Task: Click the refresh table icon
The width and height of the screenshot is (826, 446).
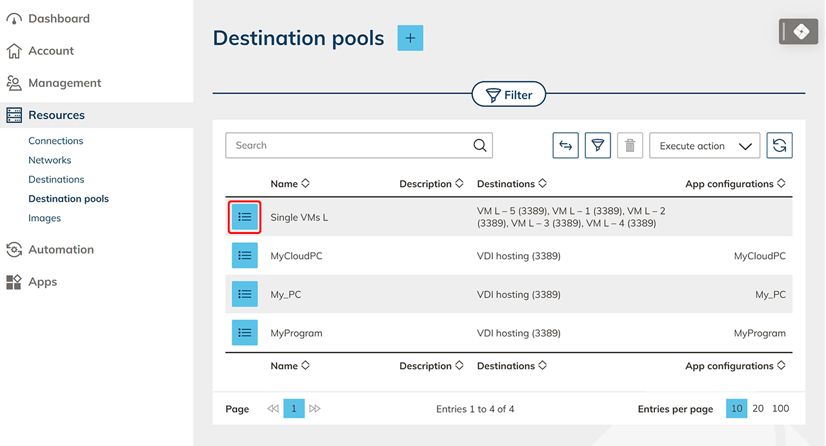Action: click(x=779, y=146)
